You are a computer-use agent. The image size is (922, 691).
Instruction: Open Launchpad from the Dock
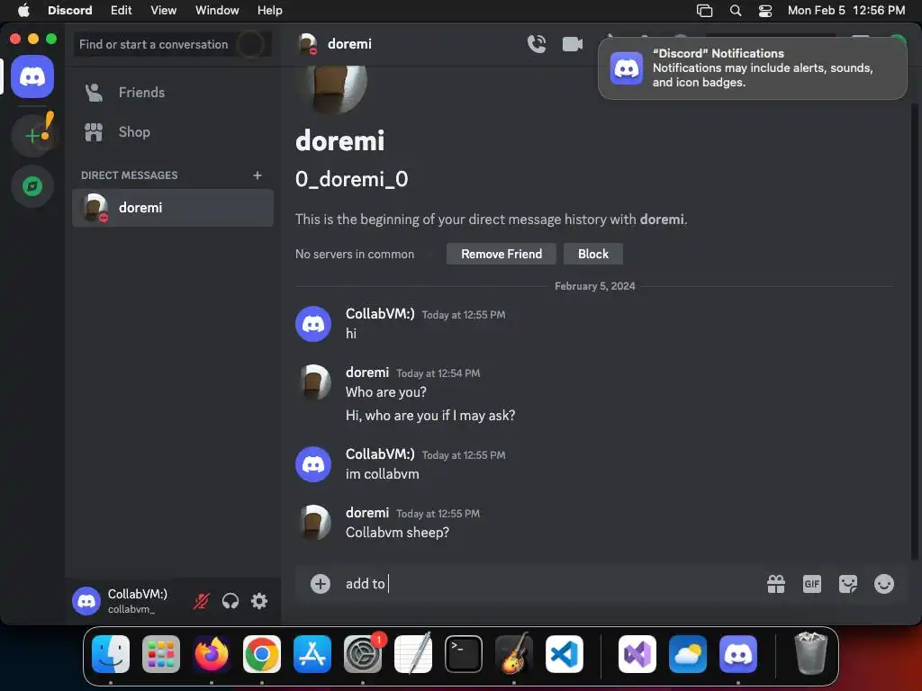(161, 654)
